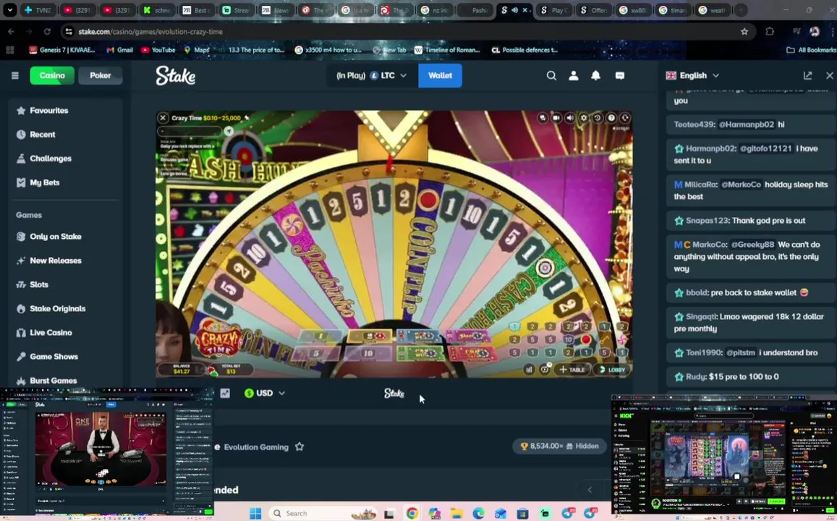Open the Windows Start menu
This screenshot has width=837, height=521.
point(255,514)
